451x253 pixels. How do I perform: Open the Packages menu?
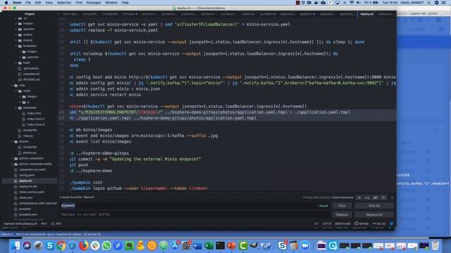click(94, 3)
